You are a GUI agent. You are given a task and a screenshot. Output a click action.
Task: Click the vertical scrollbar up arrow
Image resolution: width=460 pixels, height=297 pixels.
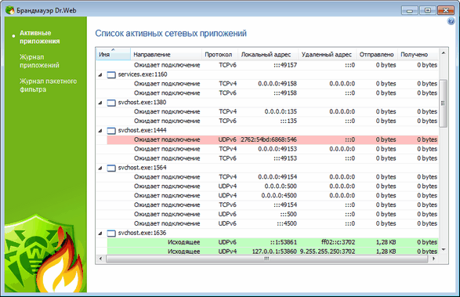coord(444,53)
